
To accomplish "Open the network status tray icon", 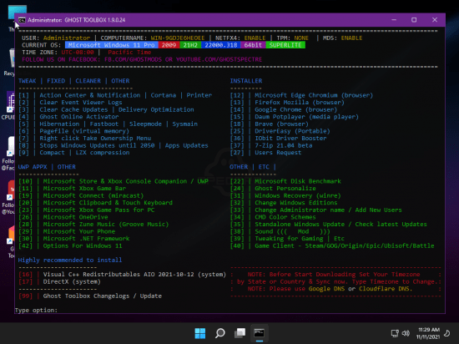I will pyautogui.click(x=395, y=333).
